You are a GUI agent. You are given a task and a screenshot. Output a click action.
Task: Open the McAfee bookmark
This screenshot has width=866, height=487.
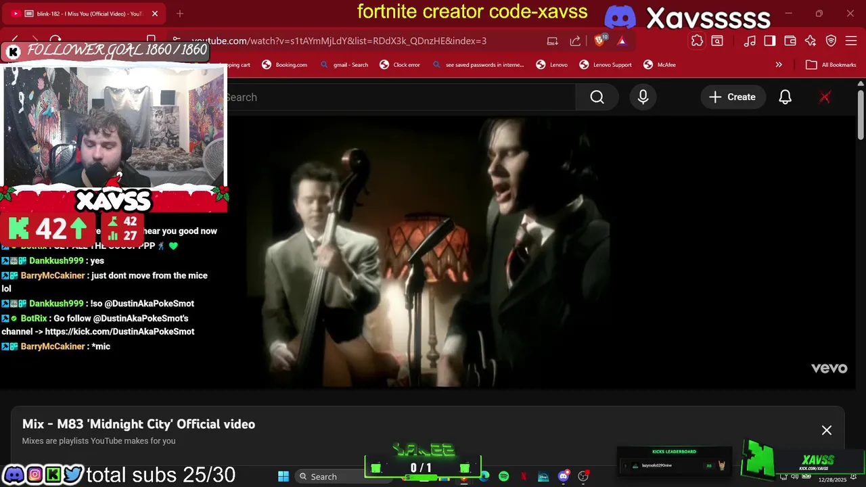coord(660,65)
